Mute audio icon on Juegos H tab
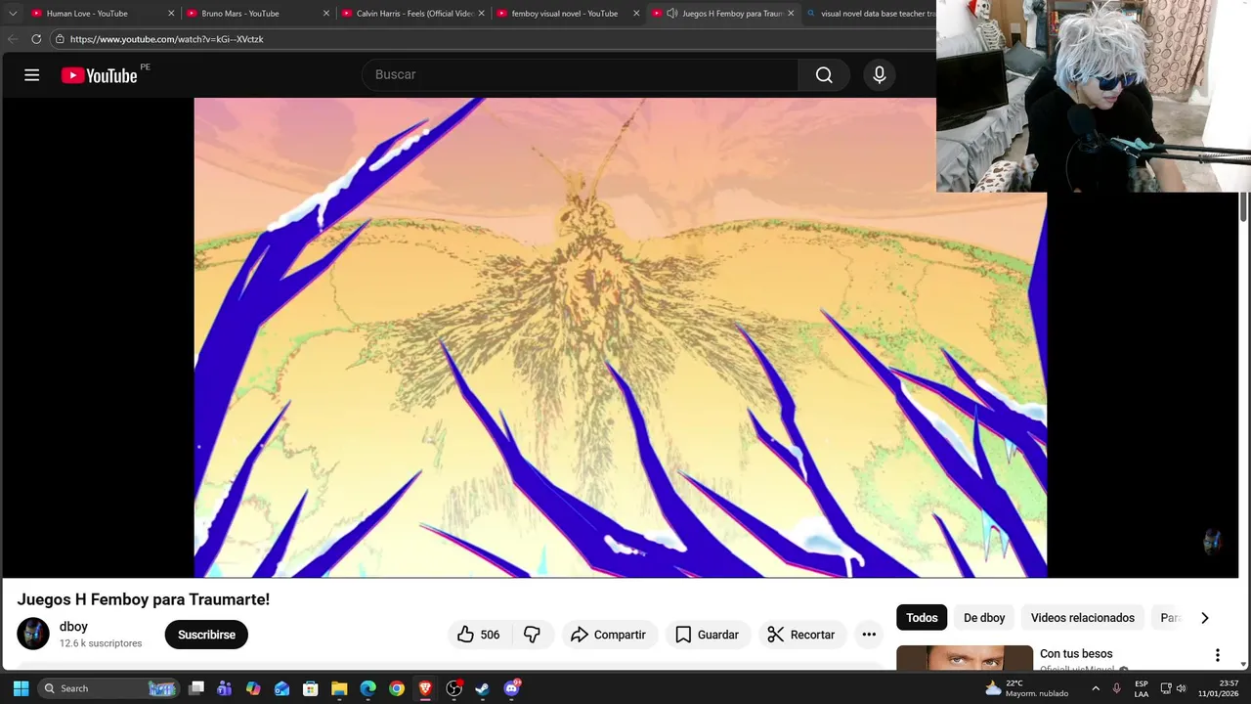The height and width of the screenshot is (704, 1251). pos(672,14)
